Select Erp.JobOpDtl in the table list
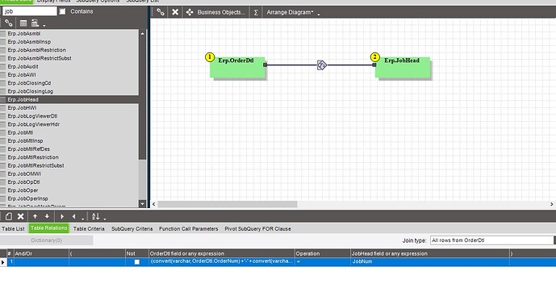Viewport: 556px width, 292px height. coord(69,182)
